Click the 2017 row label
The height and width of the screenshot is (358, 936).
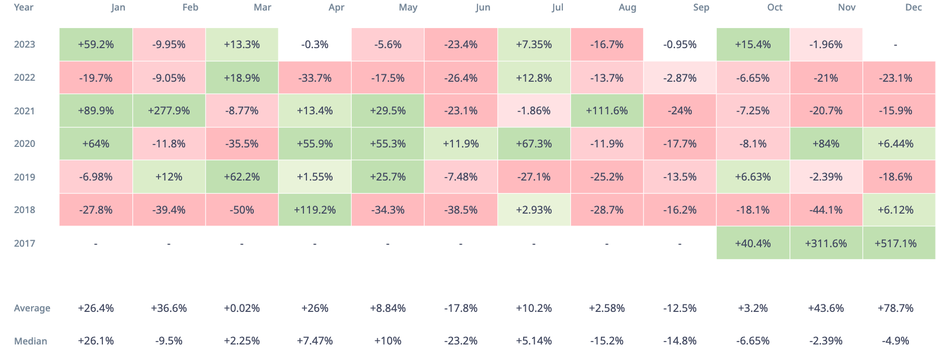[x=25, y=244]
